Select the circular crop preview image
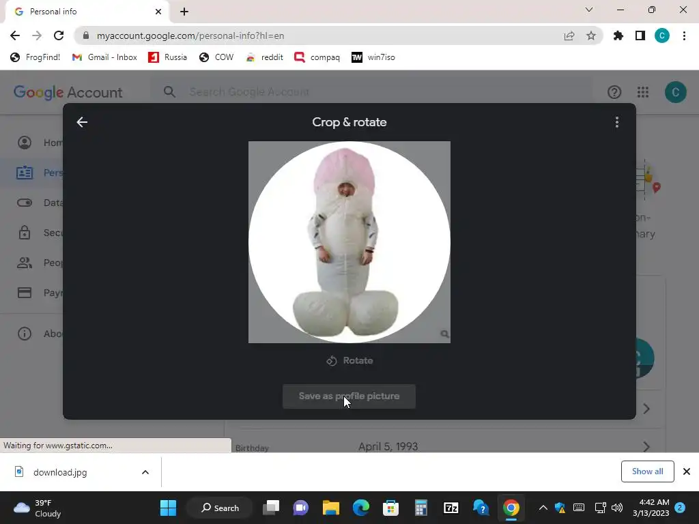 coord(349,242)
